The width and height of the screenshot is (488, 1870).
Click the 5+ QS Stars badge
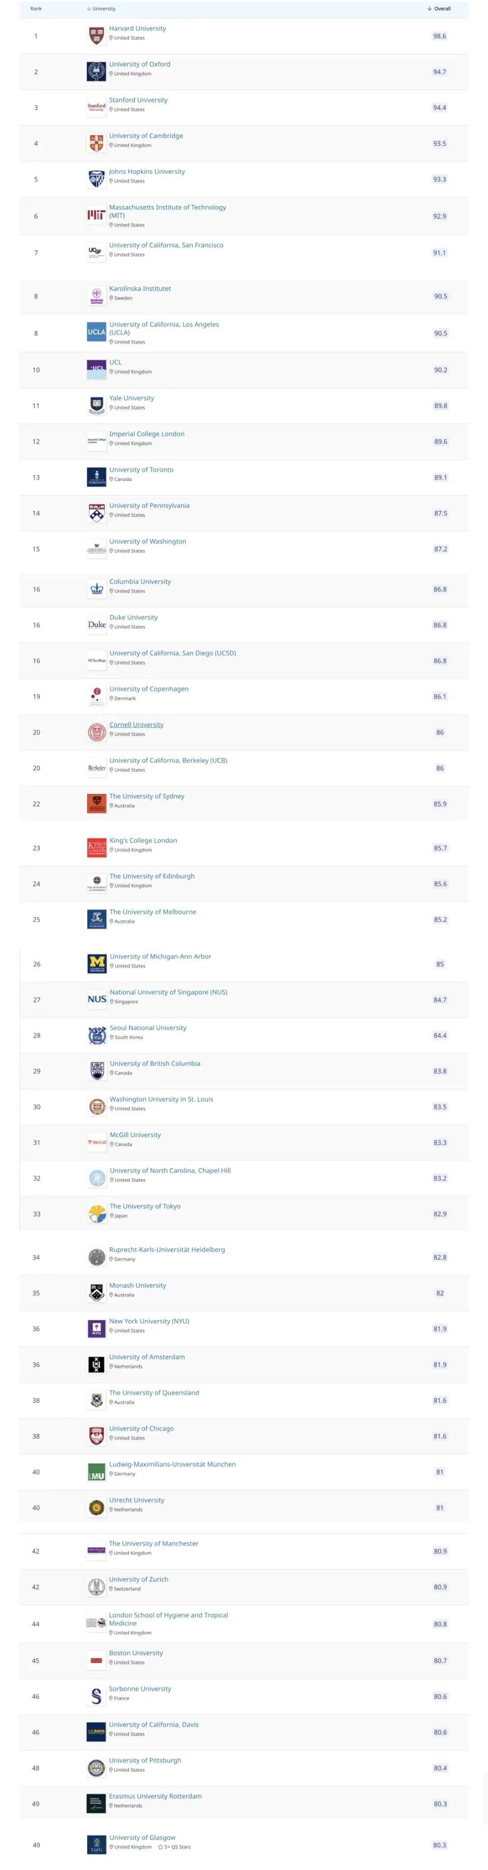coord(174,1847)
